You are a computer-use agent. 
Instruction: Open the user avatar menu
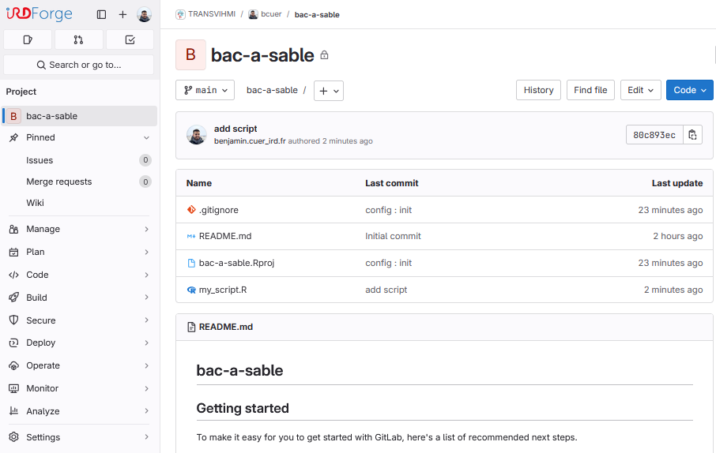click(x=144, y=15)
